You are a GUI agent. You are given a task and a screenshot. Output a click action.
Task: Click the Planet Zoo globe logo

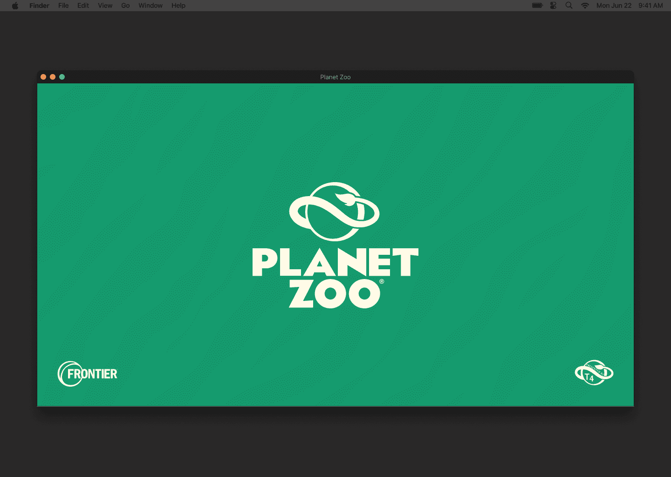tap(335, 211)
